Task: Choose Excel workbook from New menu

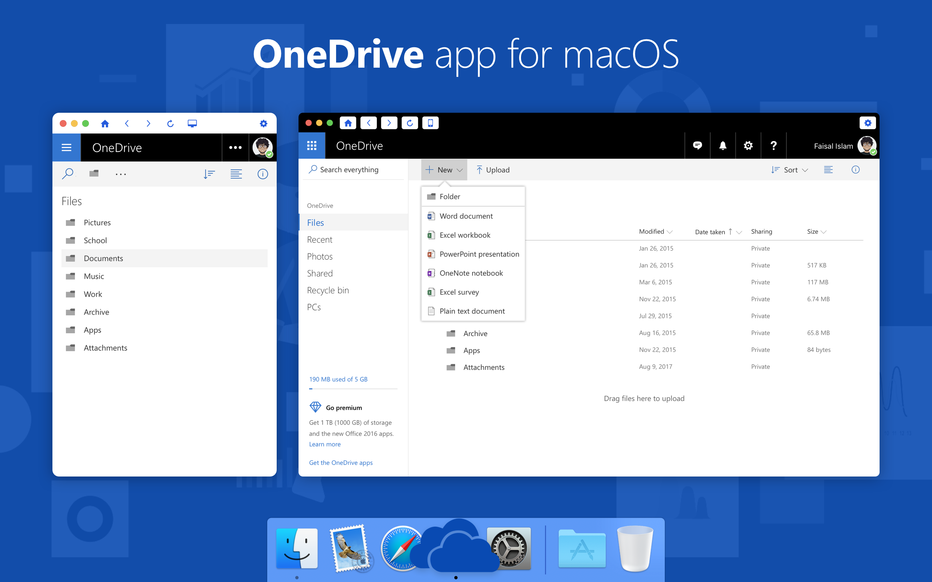Action: [473, 235]
